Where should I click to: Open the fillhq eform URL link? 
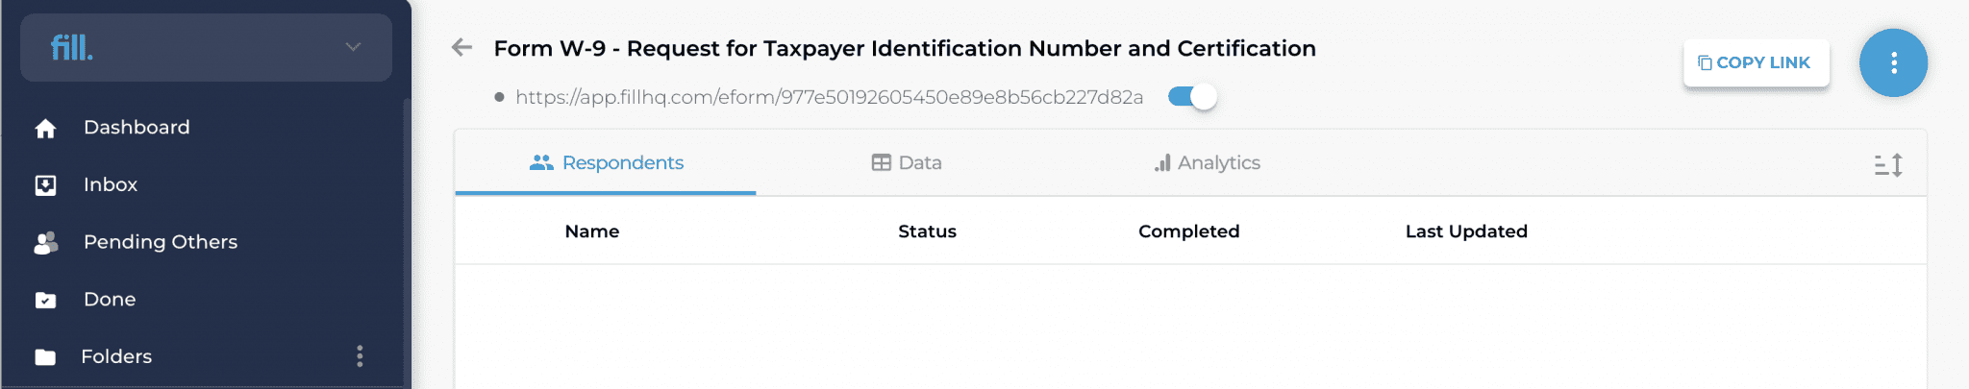click(829, 97)
